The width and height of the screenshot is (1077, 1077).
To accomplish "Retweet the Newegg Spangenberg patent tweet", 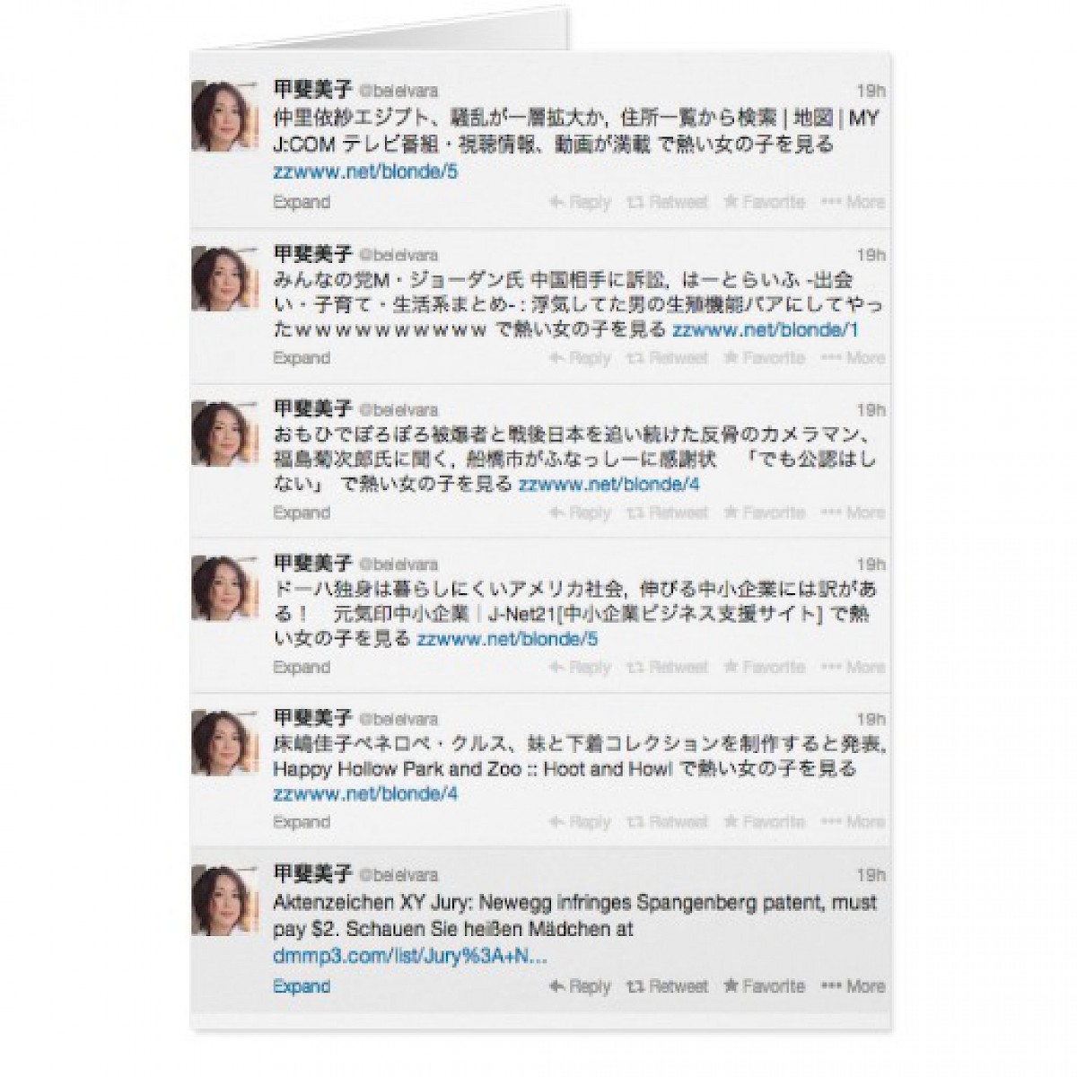I will point(668,986).
